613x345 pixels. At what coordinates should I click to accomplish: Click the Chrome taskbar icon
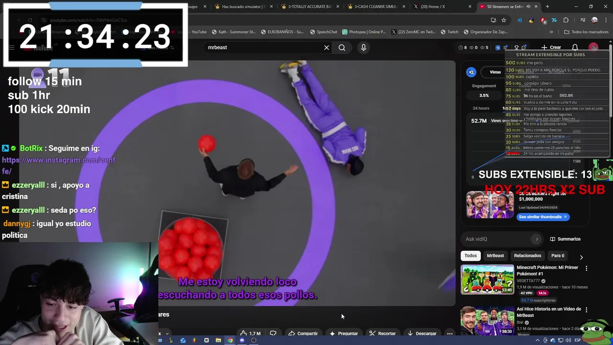pos(230,340)
